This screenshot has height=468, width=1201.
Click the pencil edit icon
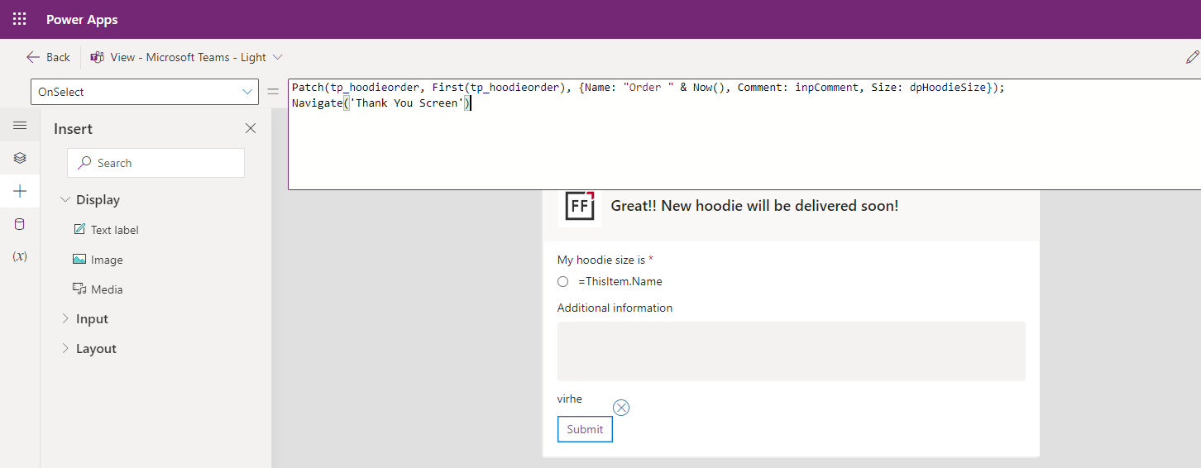[1191, 57]
